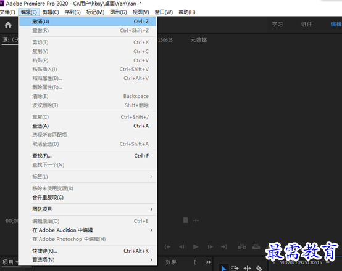This screenshot has width=342, height=271.
Task: Select the 项目 project panel tab
Action: pos(10,262)
